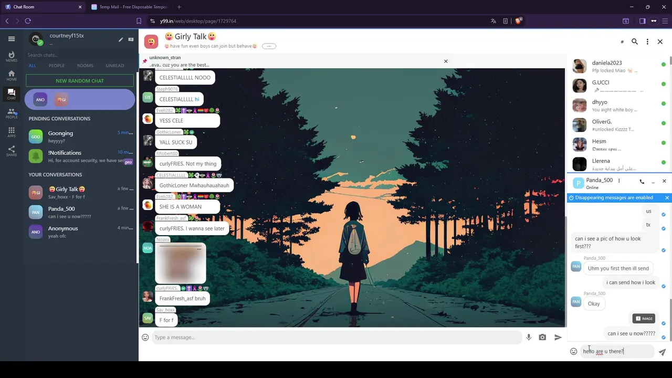672x378 pixels.
Task: Open the page translate icon
Action: click(493, 21)
